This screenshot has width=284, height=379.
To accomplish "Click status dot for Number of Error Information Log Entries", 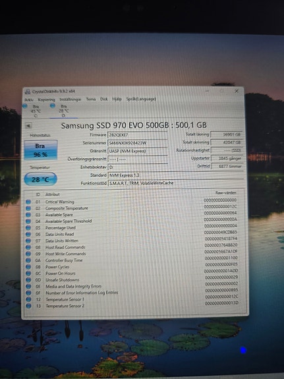I will pos(28,293).
